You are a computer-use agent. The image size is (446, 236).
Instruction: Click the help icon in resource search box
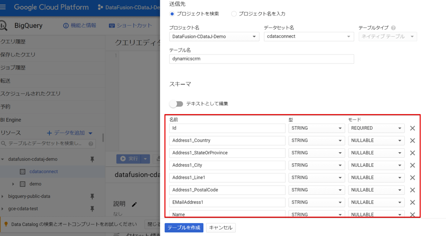pos(91,144)
